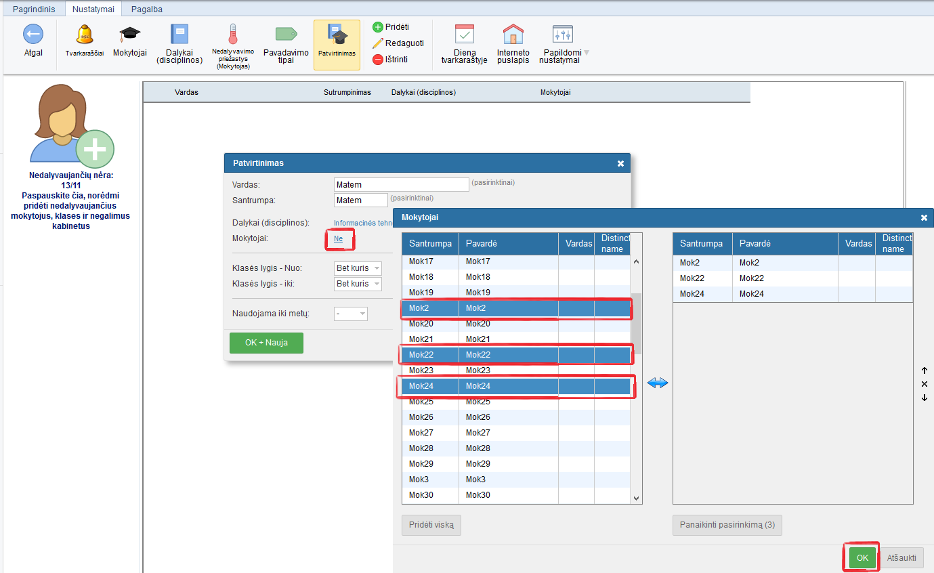Click teacher list scrollbar down arrow

click(x=636, y=498)
